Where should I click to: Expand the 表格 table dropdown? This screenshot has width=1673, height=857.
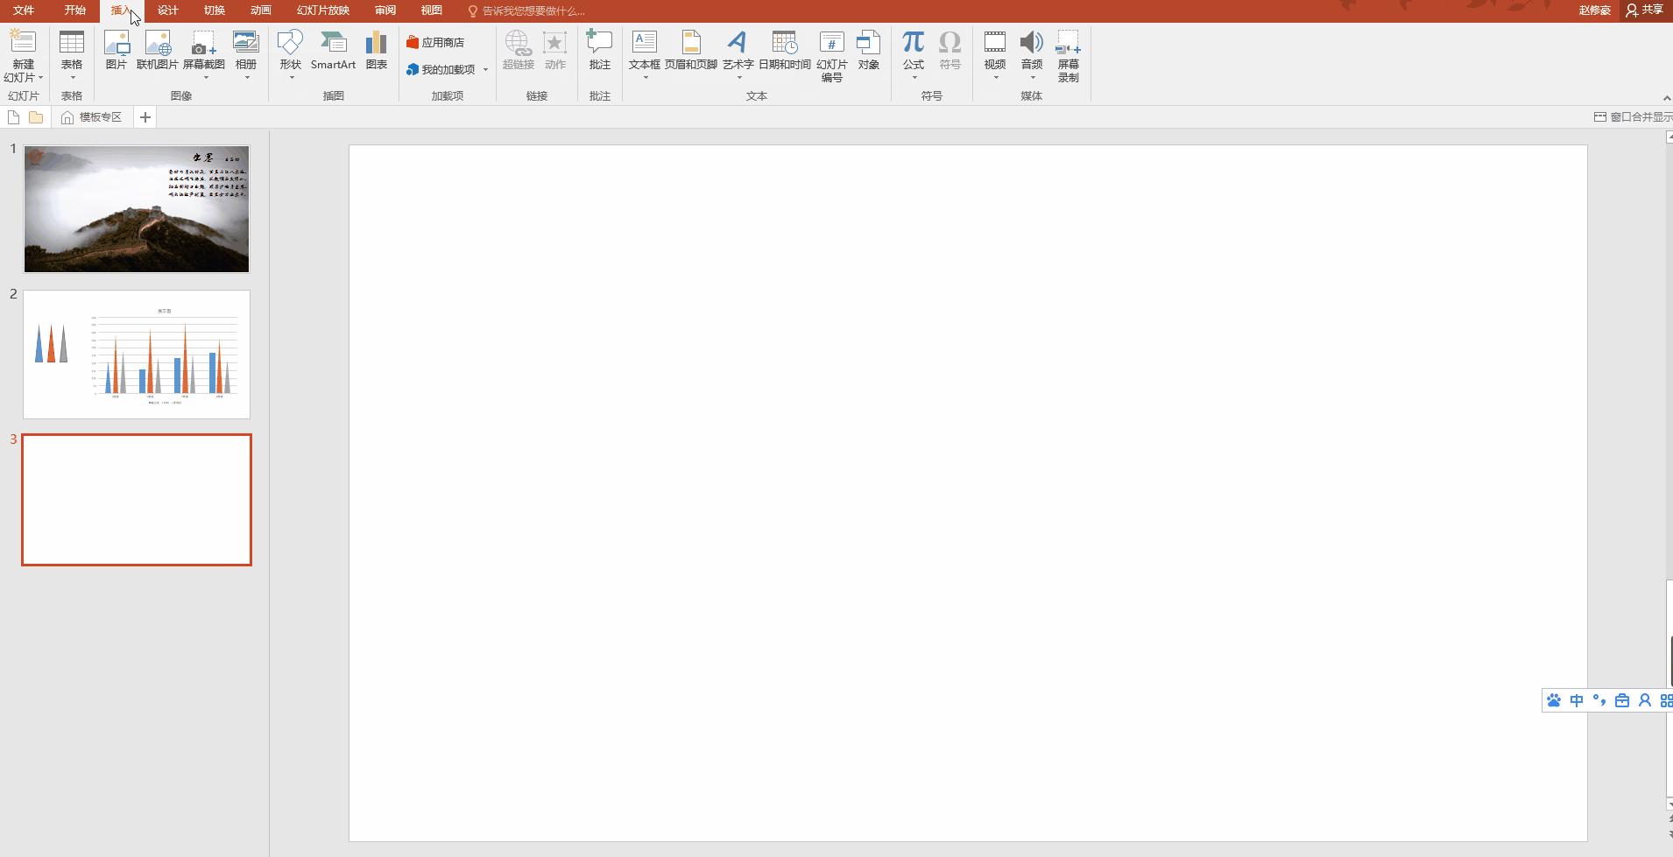click(x=72, y=54)
